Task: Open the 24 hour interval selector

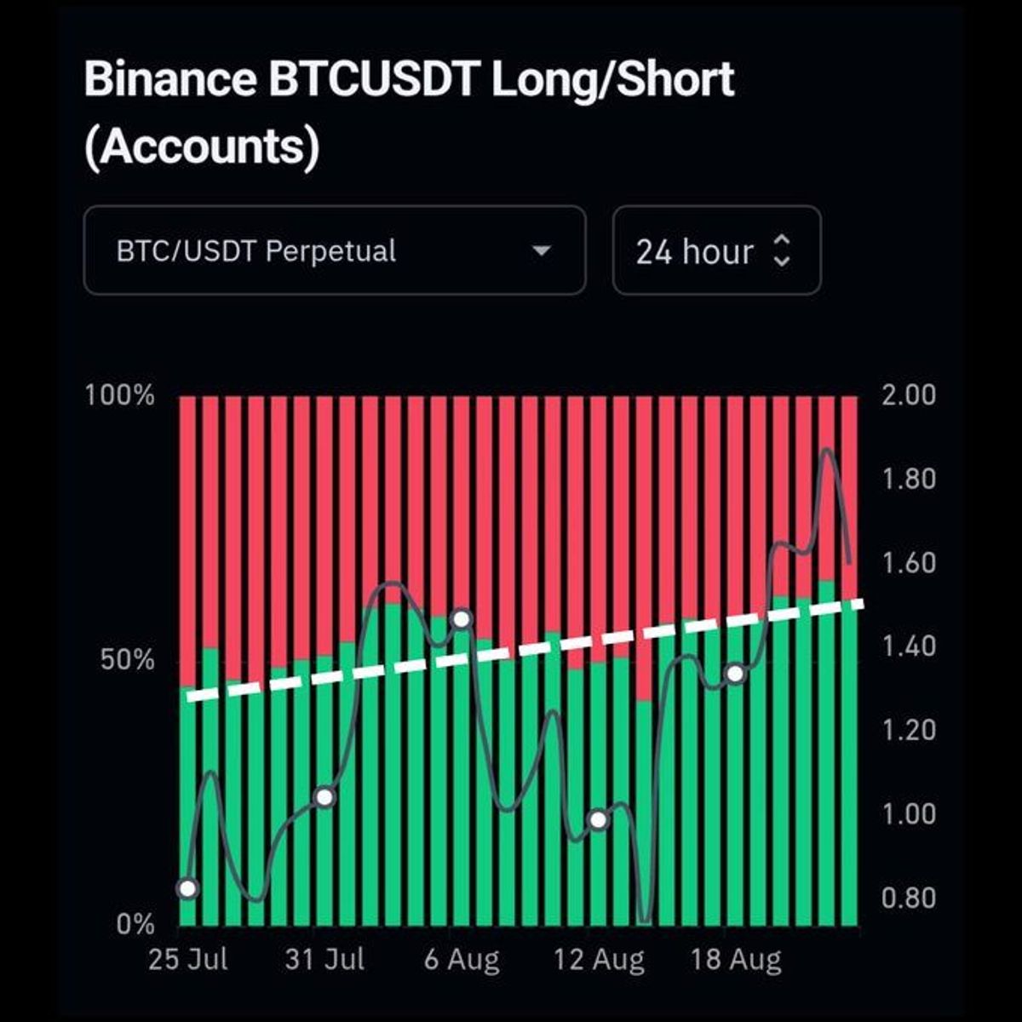Action: click(716, 250)
